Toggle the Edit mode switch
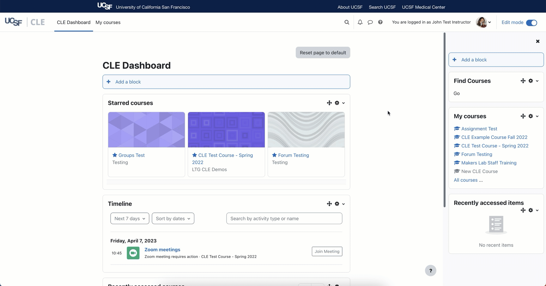 click(x=531, y=22)
